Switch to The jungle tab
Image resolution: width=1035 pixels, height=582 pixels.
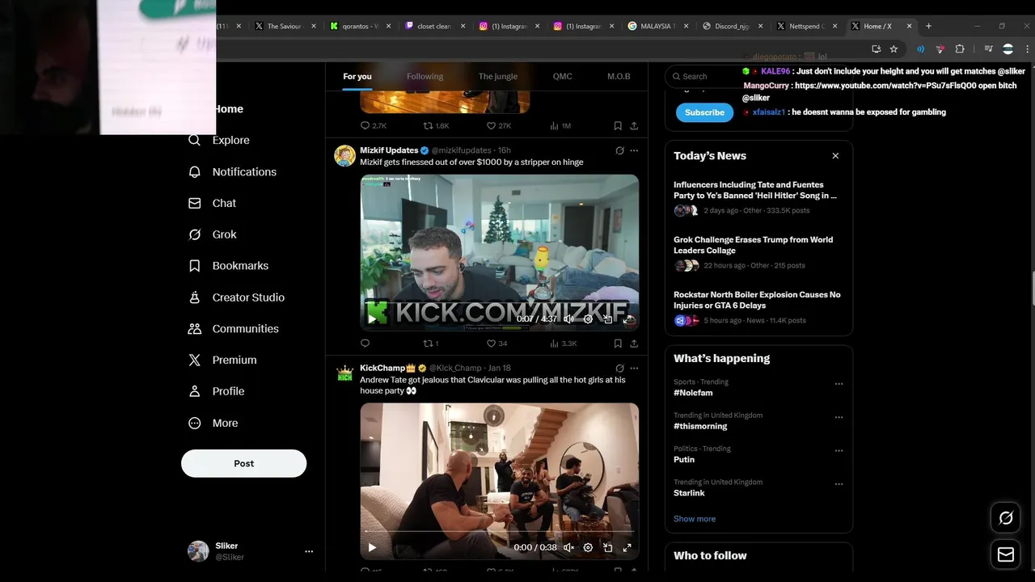(497, 76)
